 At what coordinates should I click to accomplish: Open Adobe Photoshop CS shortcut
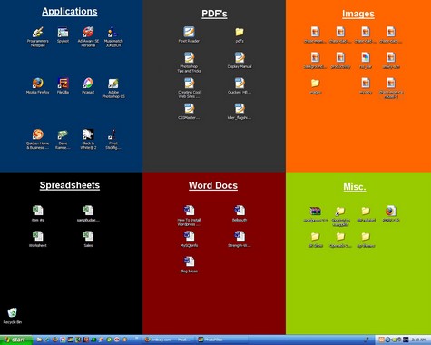[113, 88]
